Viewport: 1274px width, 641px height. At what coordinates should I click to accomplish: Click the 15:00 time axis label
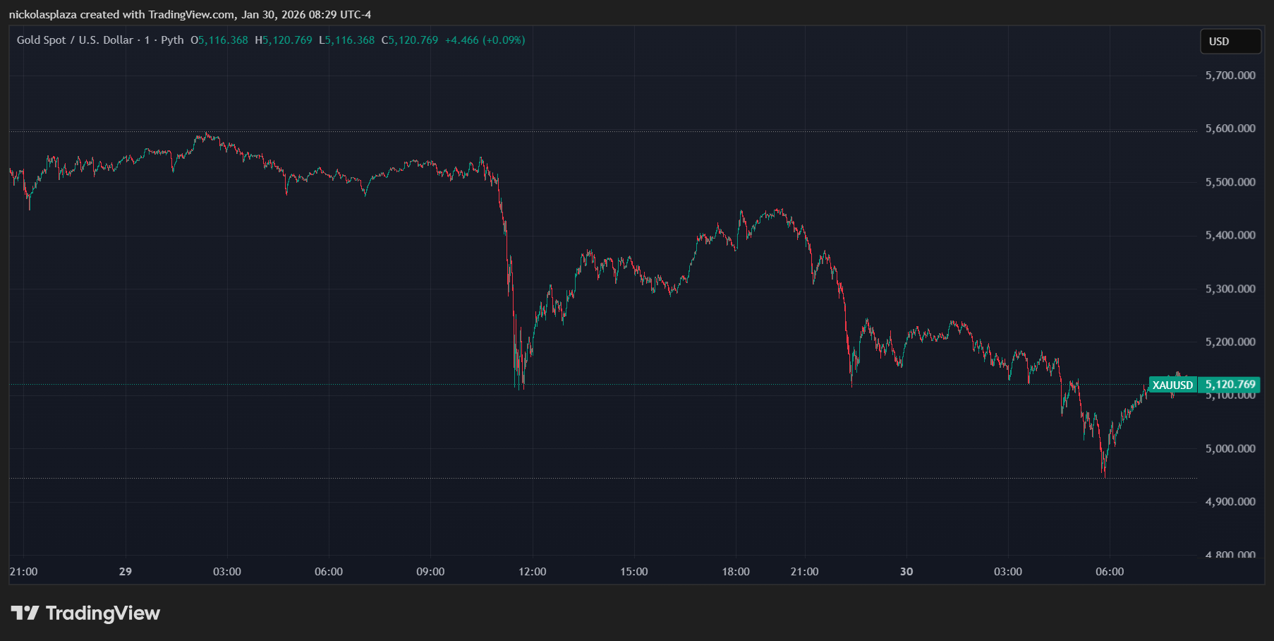point(633,572)
